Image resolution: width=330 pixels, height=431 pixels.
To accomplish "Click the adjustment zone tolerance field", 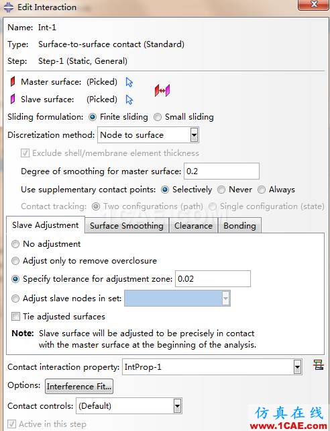I will 213,279.
